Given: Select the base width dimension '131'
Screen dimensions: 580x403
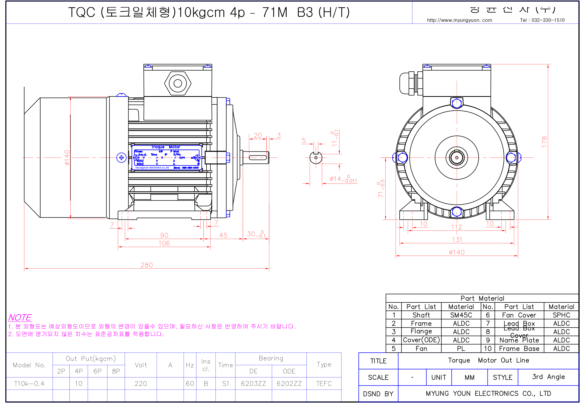Looking at the screenshot, I should (457, 240).
